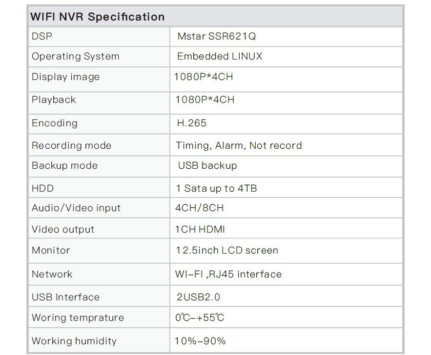Click the Mstar SSR621Q value cell
This screenshot has width=431, height=355.
pyautogui.click(x=217, y=36)
